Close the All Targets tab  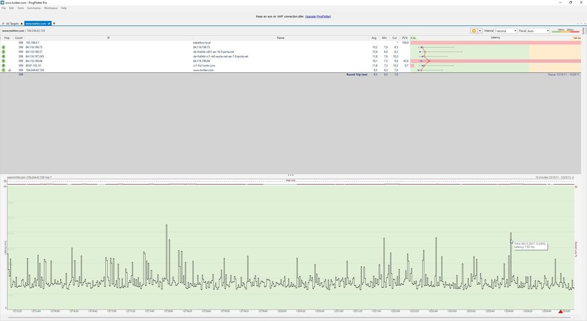[x=22, y=24]
